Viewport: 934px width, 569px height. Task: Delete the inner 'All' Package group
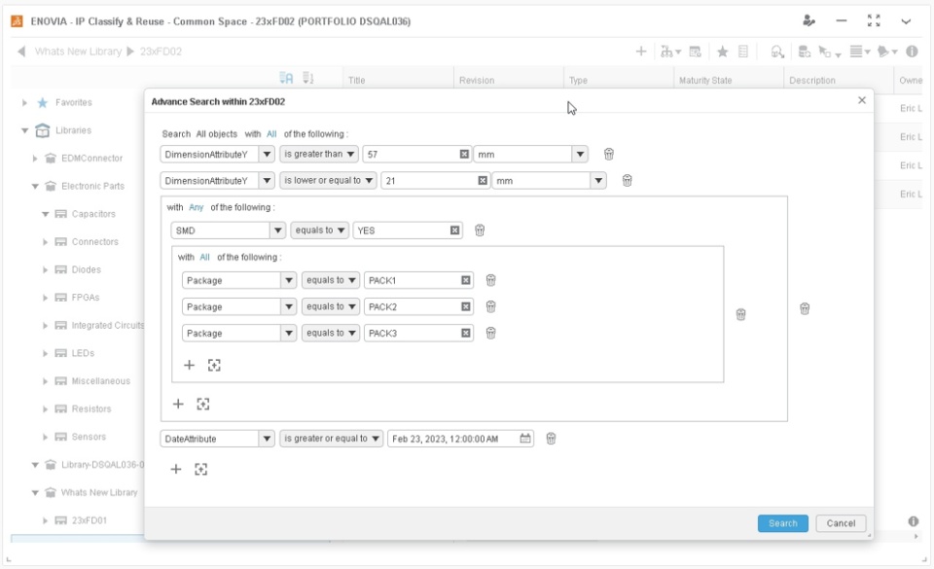(740, 314)
